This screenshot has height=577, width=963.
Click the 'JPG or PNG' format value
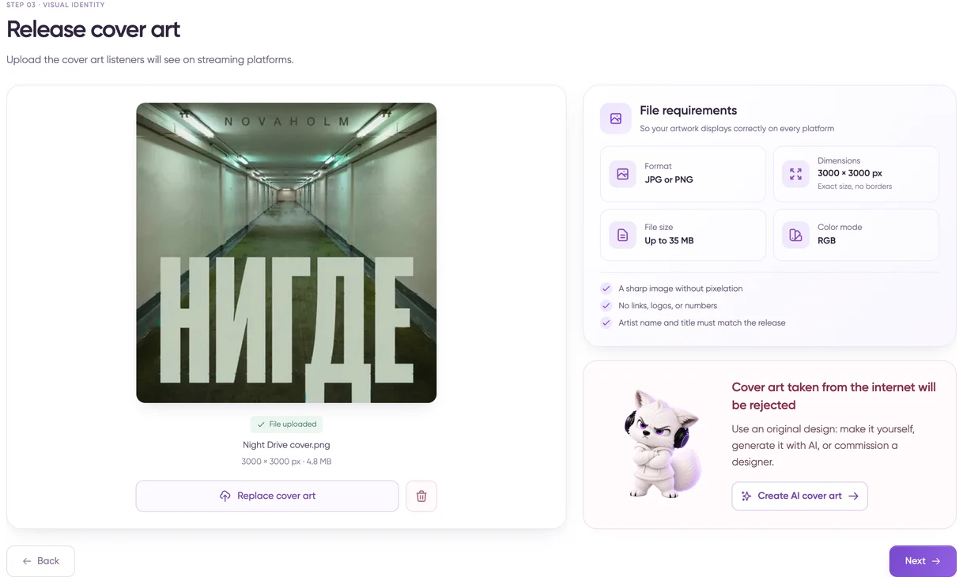(669, 179)
